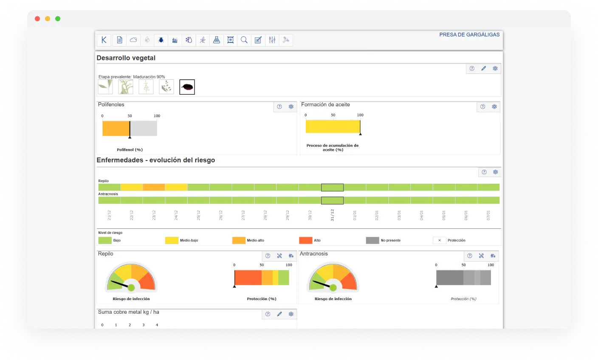Select the lab flask toolbar icon
Screen dimensions: 598x360
click(216, 40)
